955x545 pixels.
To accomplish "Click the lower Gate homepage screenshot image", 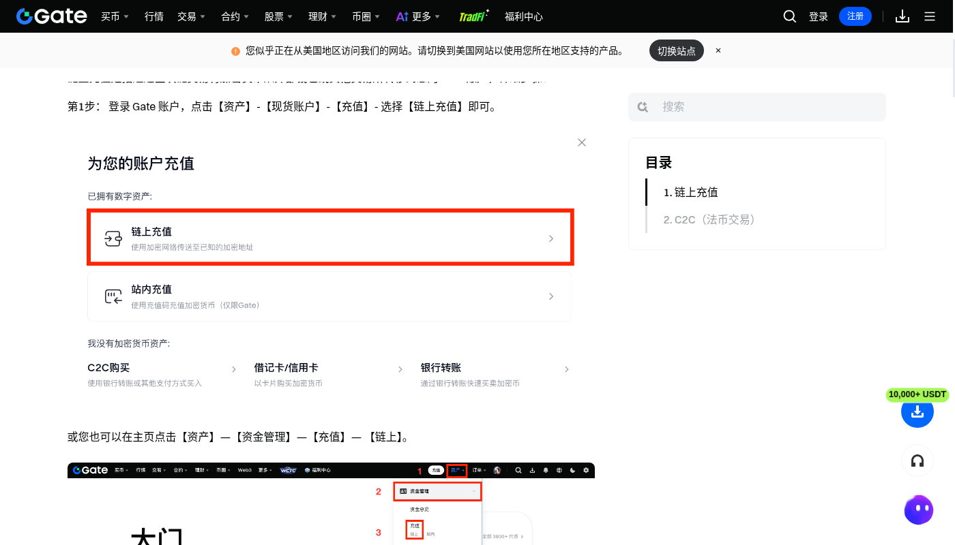I will [x=331, y=503].
